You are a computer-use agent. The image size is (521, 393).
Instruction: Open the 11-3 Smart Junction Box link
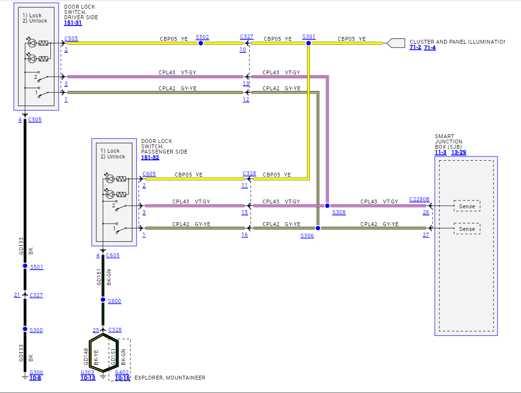[x=440, y=152]
